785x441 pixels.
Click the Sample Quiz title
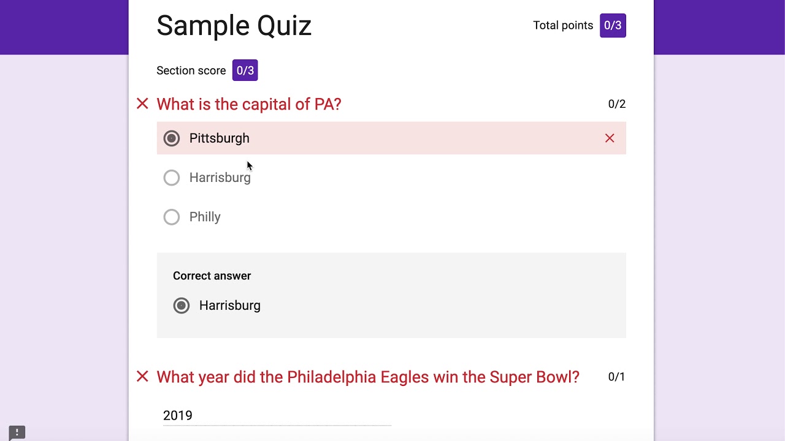coord(234,26)
